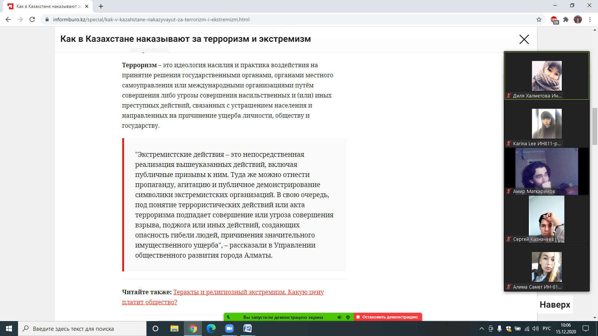The image size is (598, 336).
Task: Open a new browser tab
Action: 101,6
